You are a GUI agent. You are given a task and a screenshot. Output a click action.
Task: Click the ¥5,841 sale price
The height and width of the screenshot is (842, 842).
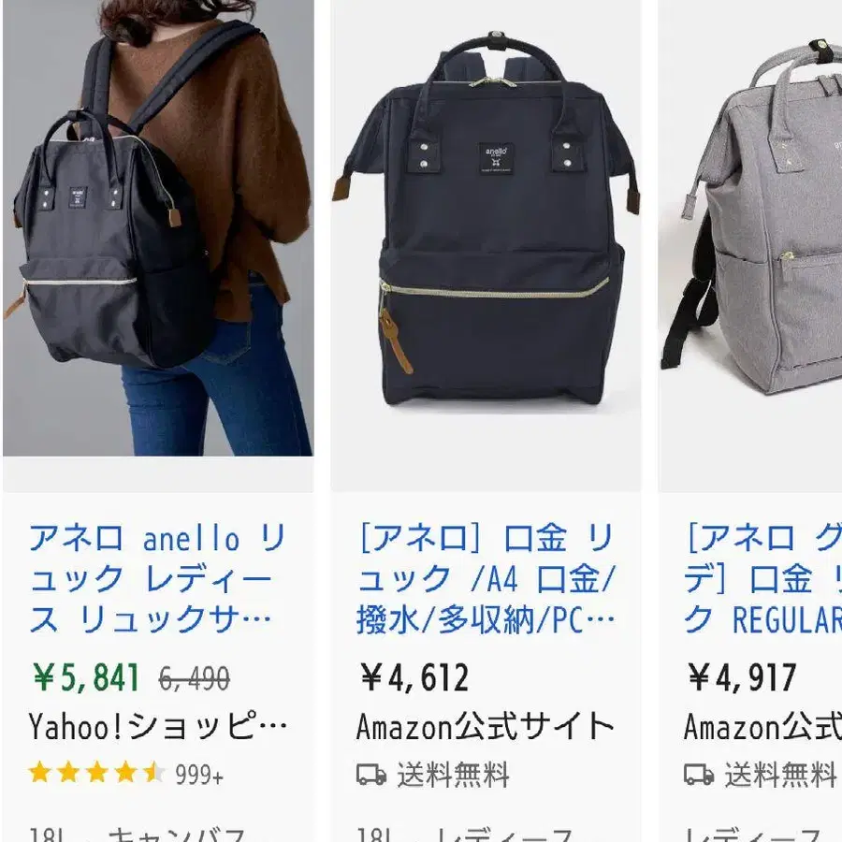tap(86, 677)
